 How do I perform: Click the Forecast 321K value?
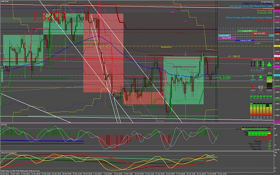[265, 13]
